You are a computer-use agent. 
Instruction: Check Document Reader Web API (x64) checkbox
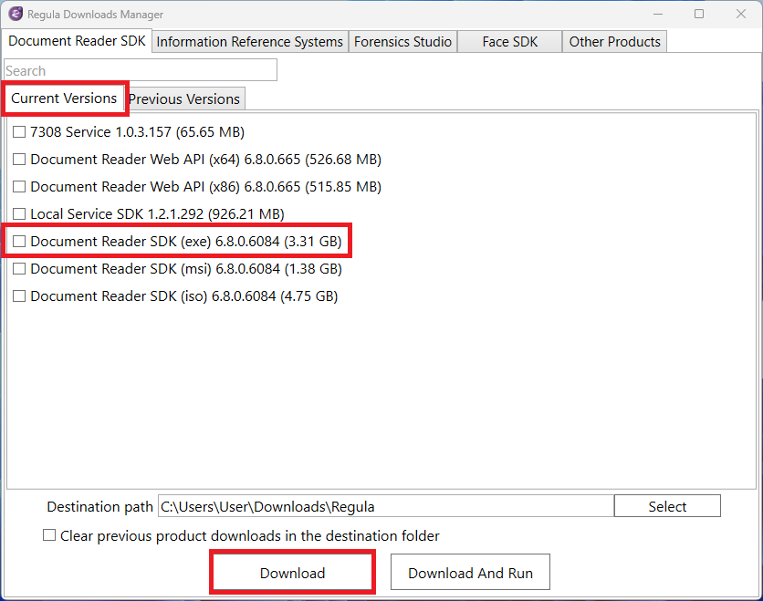[x=19, y=159]
